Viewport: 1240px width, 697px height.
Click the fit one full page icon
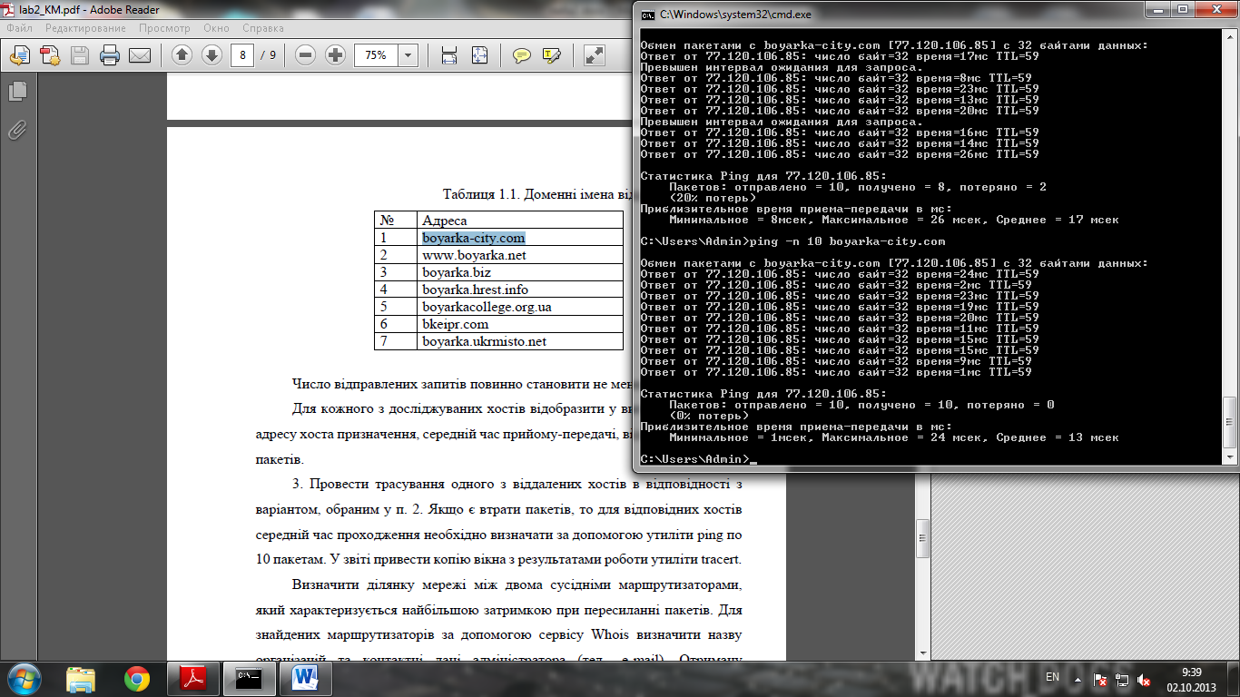pos(479,55)
